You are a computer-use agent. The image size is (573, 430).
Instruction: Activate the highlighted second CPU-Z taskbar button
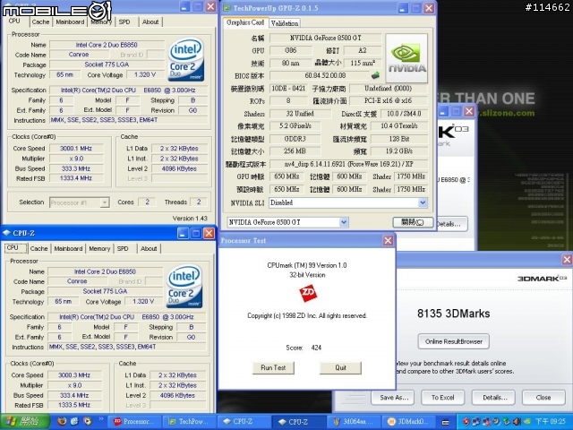[298, 422]
